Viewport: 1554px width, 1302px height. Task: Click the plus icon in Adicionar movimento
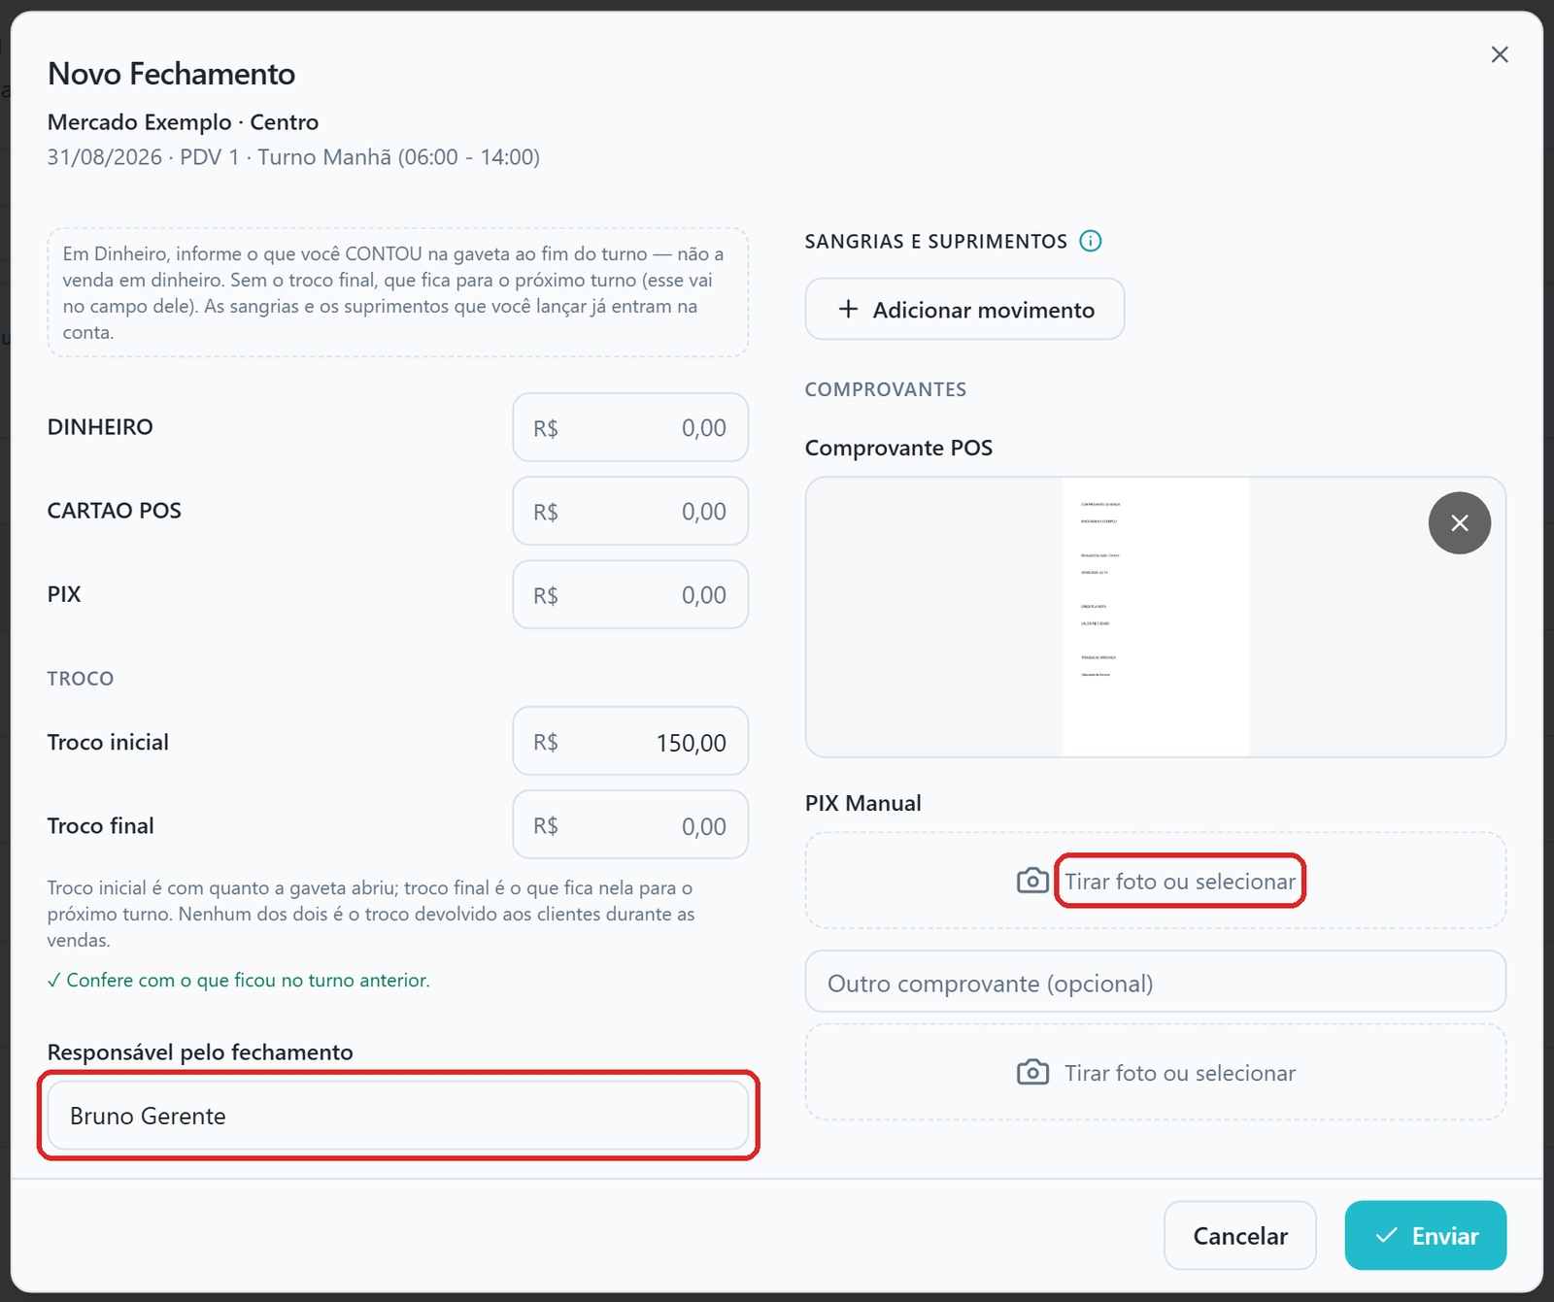point(848,309)
